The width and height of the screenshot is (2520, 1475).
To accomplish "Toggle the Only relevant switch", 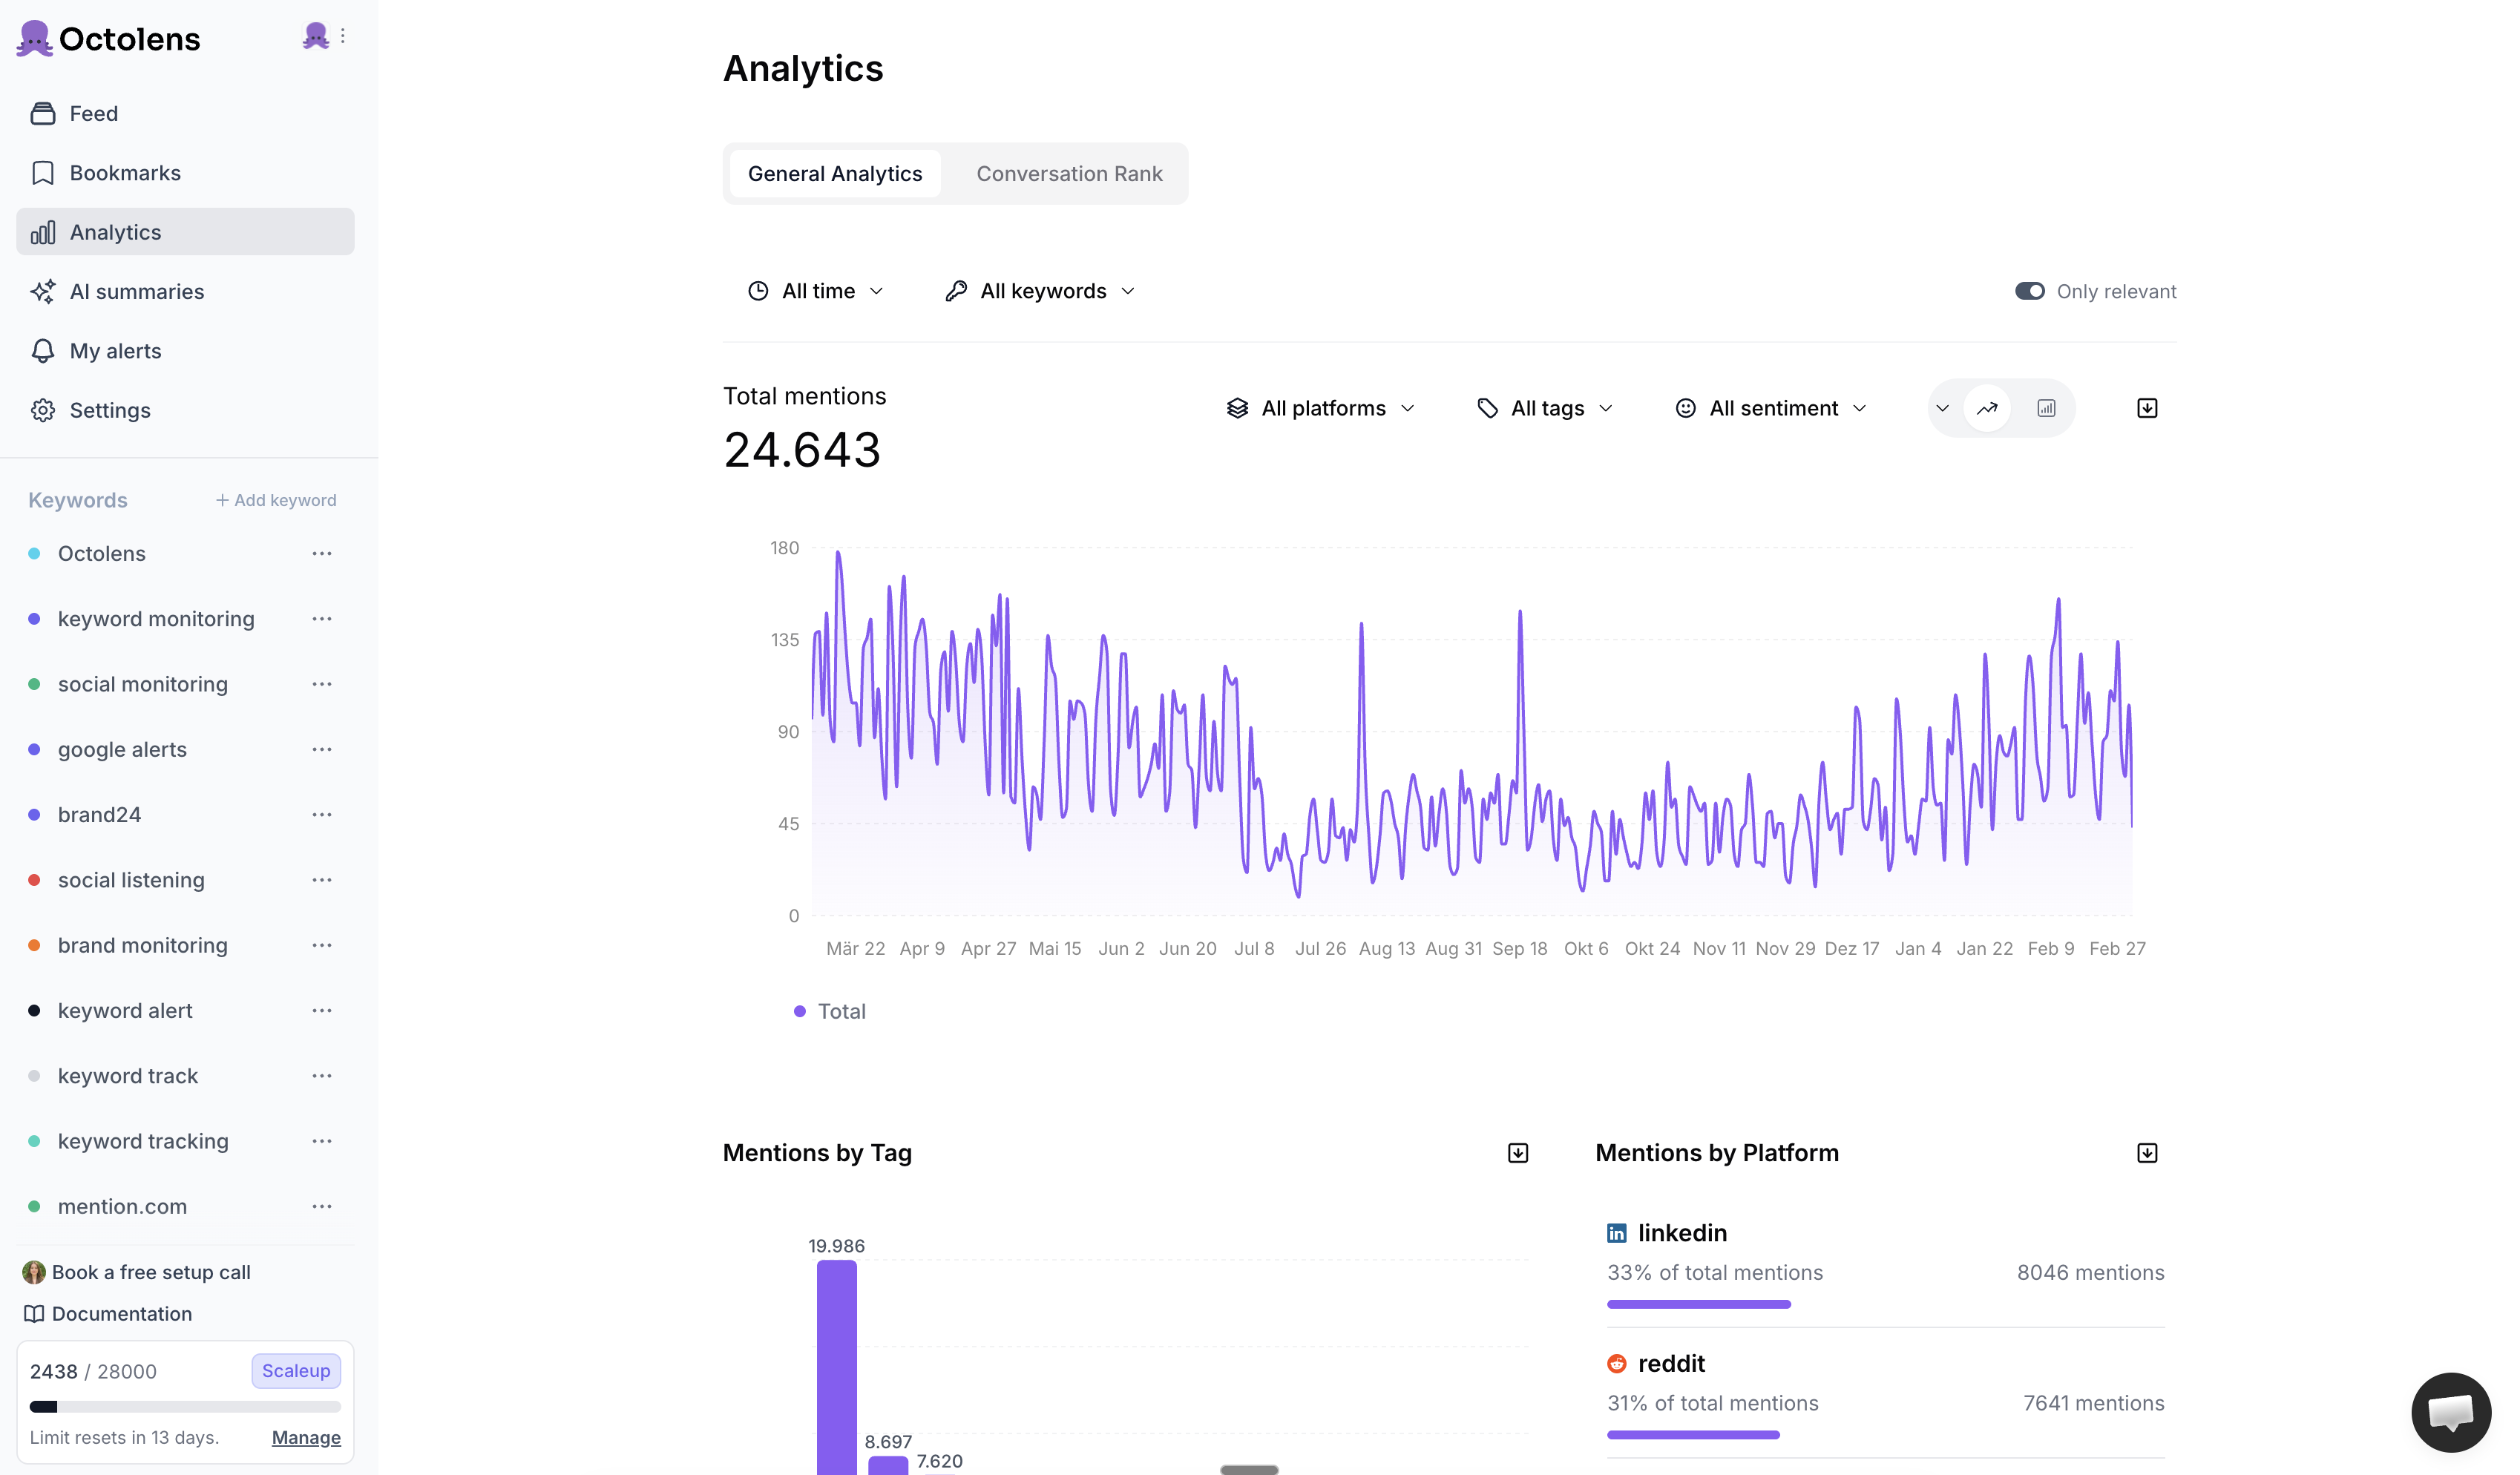I will point(2029,291).
